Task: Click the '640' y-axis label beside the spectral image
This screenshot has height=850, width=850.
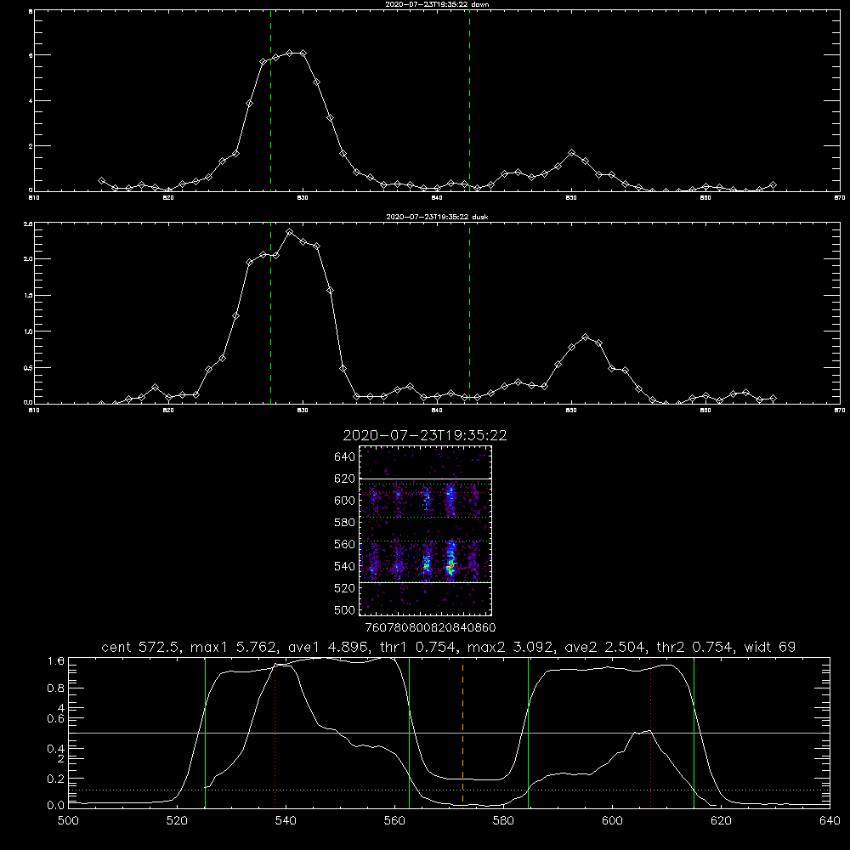Action: [344, 456]
